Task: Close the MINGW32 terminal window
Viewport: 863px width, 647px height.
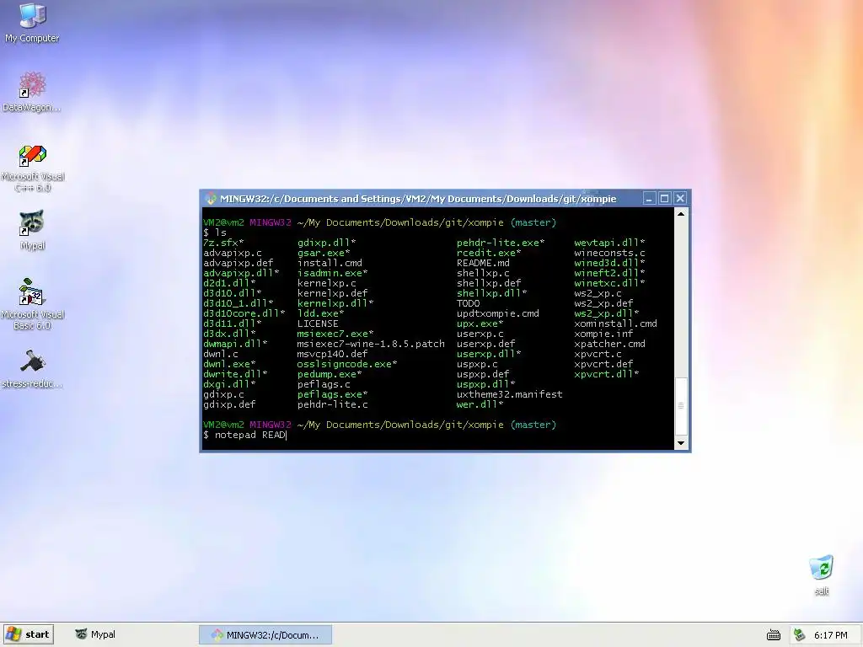Action: 680,199
